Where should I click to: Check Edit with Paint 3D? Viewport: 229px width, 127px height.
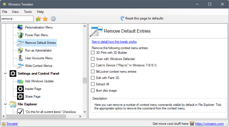tap(93, 78)
